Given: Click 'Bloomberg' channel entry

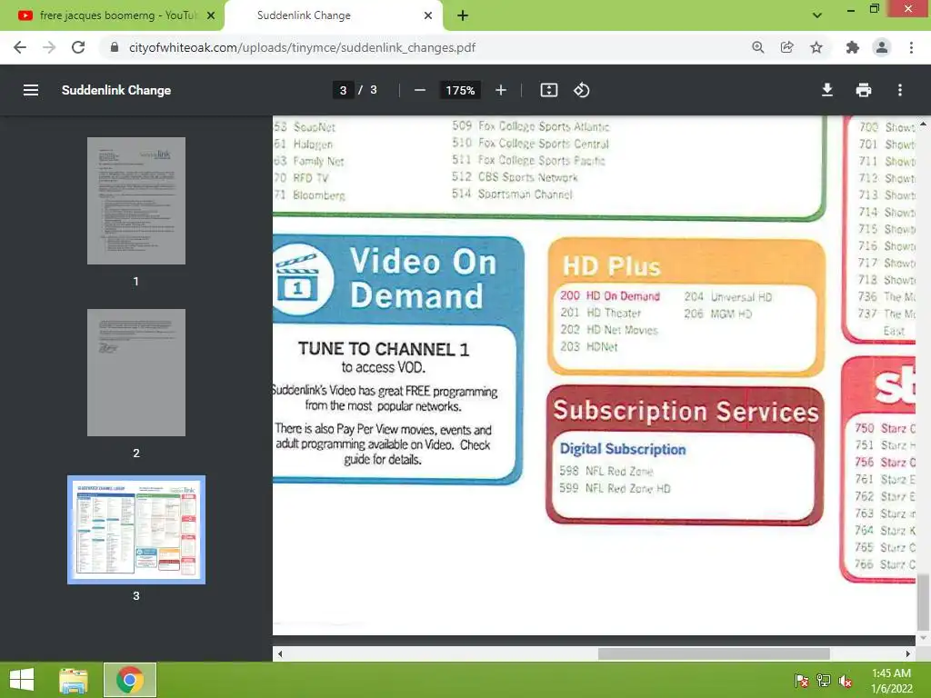Looking at the screenshot, I should [x=319, y=194].
